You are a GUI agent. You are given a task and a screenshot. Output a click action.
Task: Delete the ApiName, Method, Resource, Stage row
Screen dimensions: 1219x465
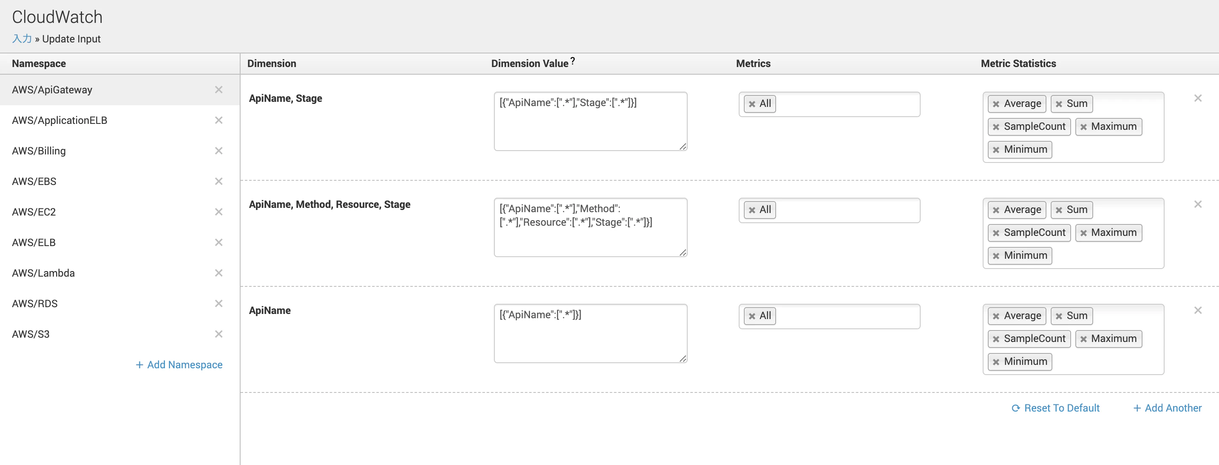(1198, 204)
